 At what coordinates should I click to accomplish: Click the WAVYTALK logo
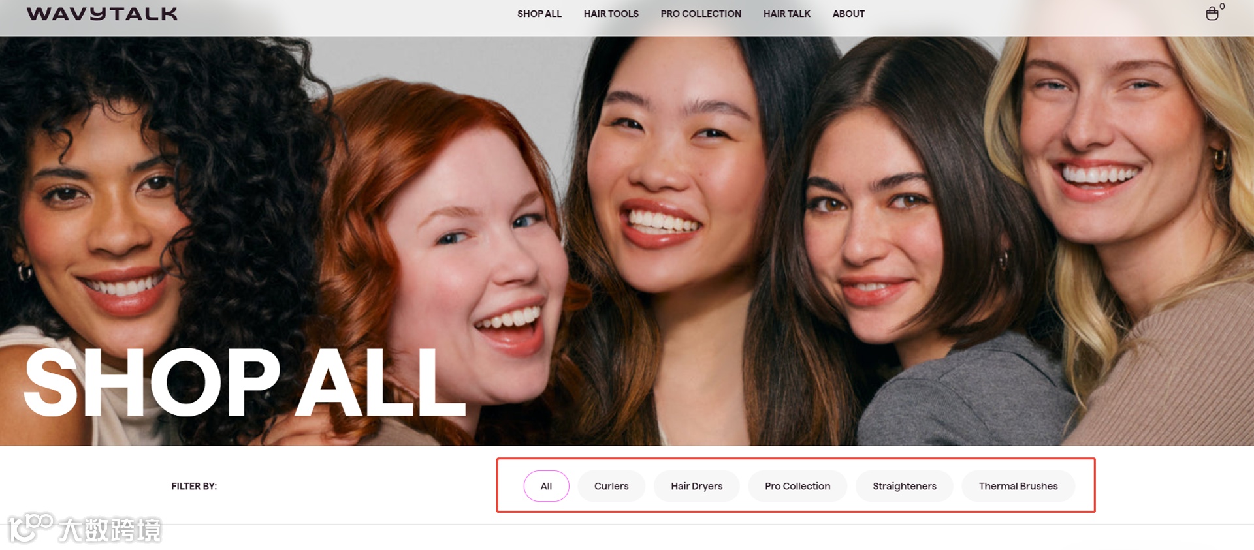pyautogui.click(x=102, y=14)
